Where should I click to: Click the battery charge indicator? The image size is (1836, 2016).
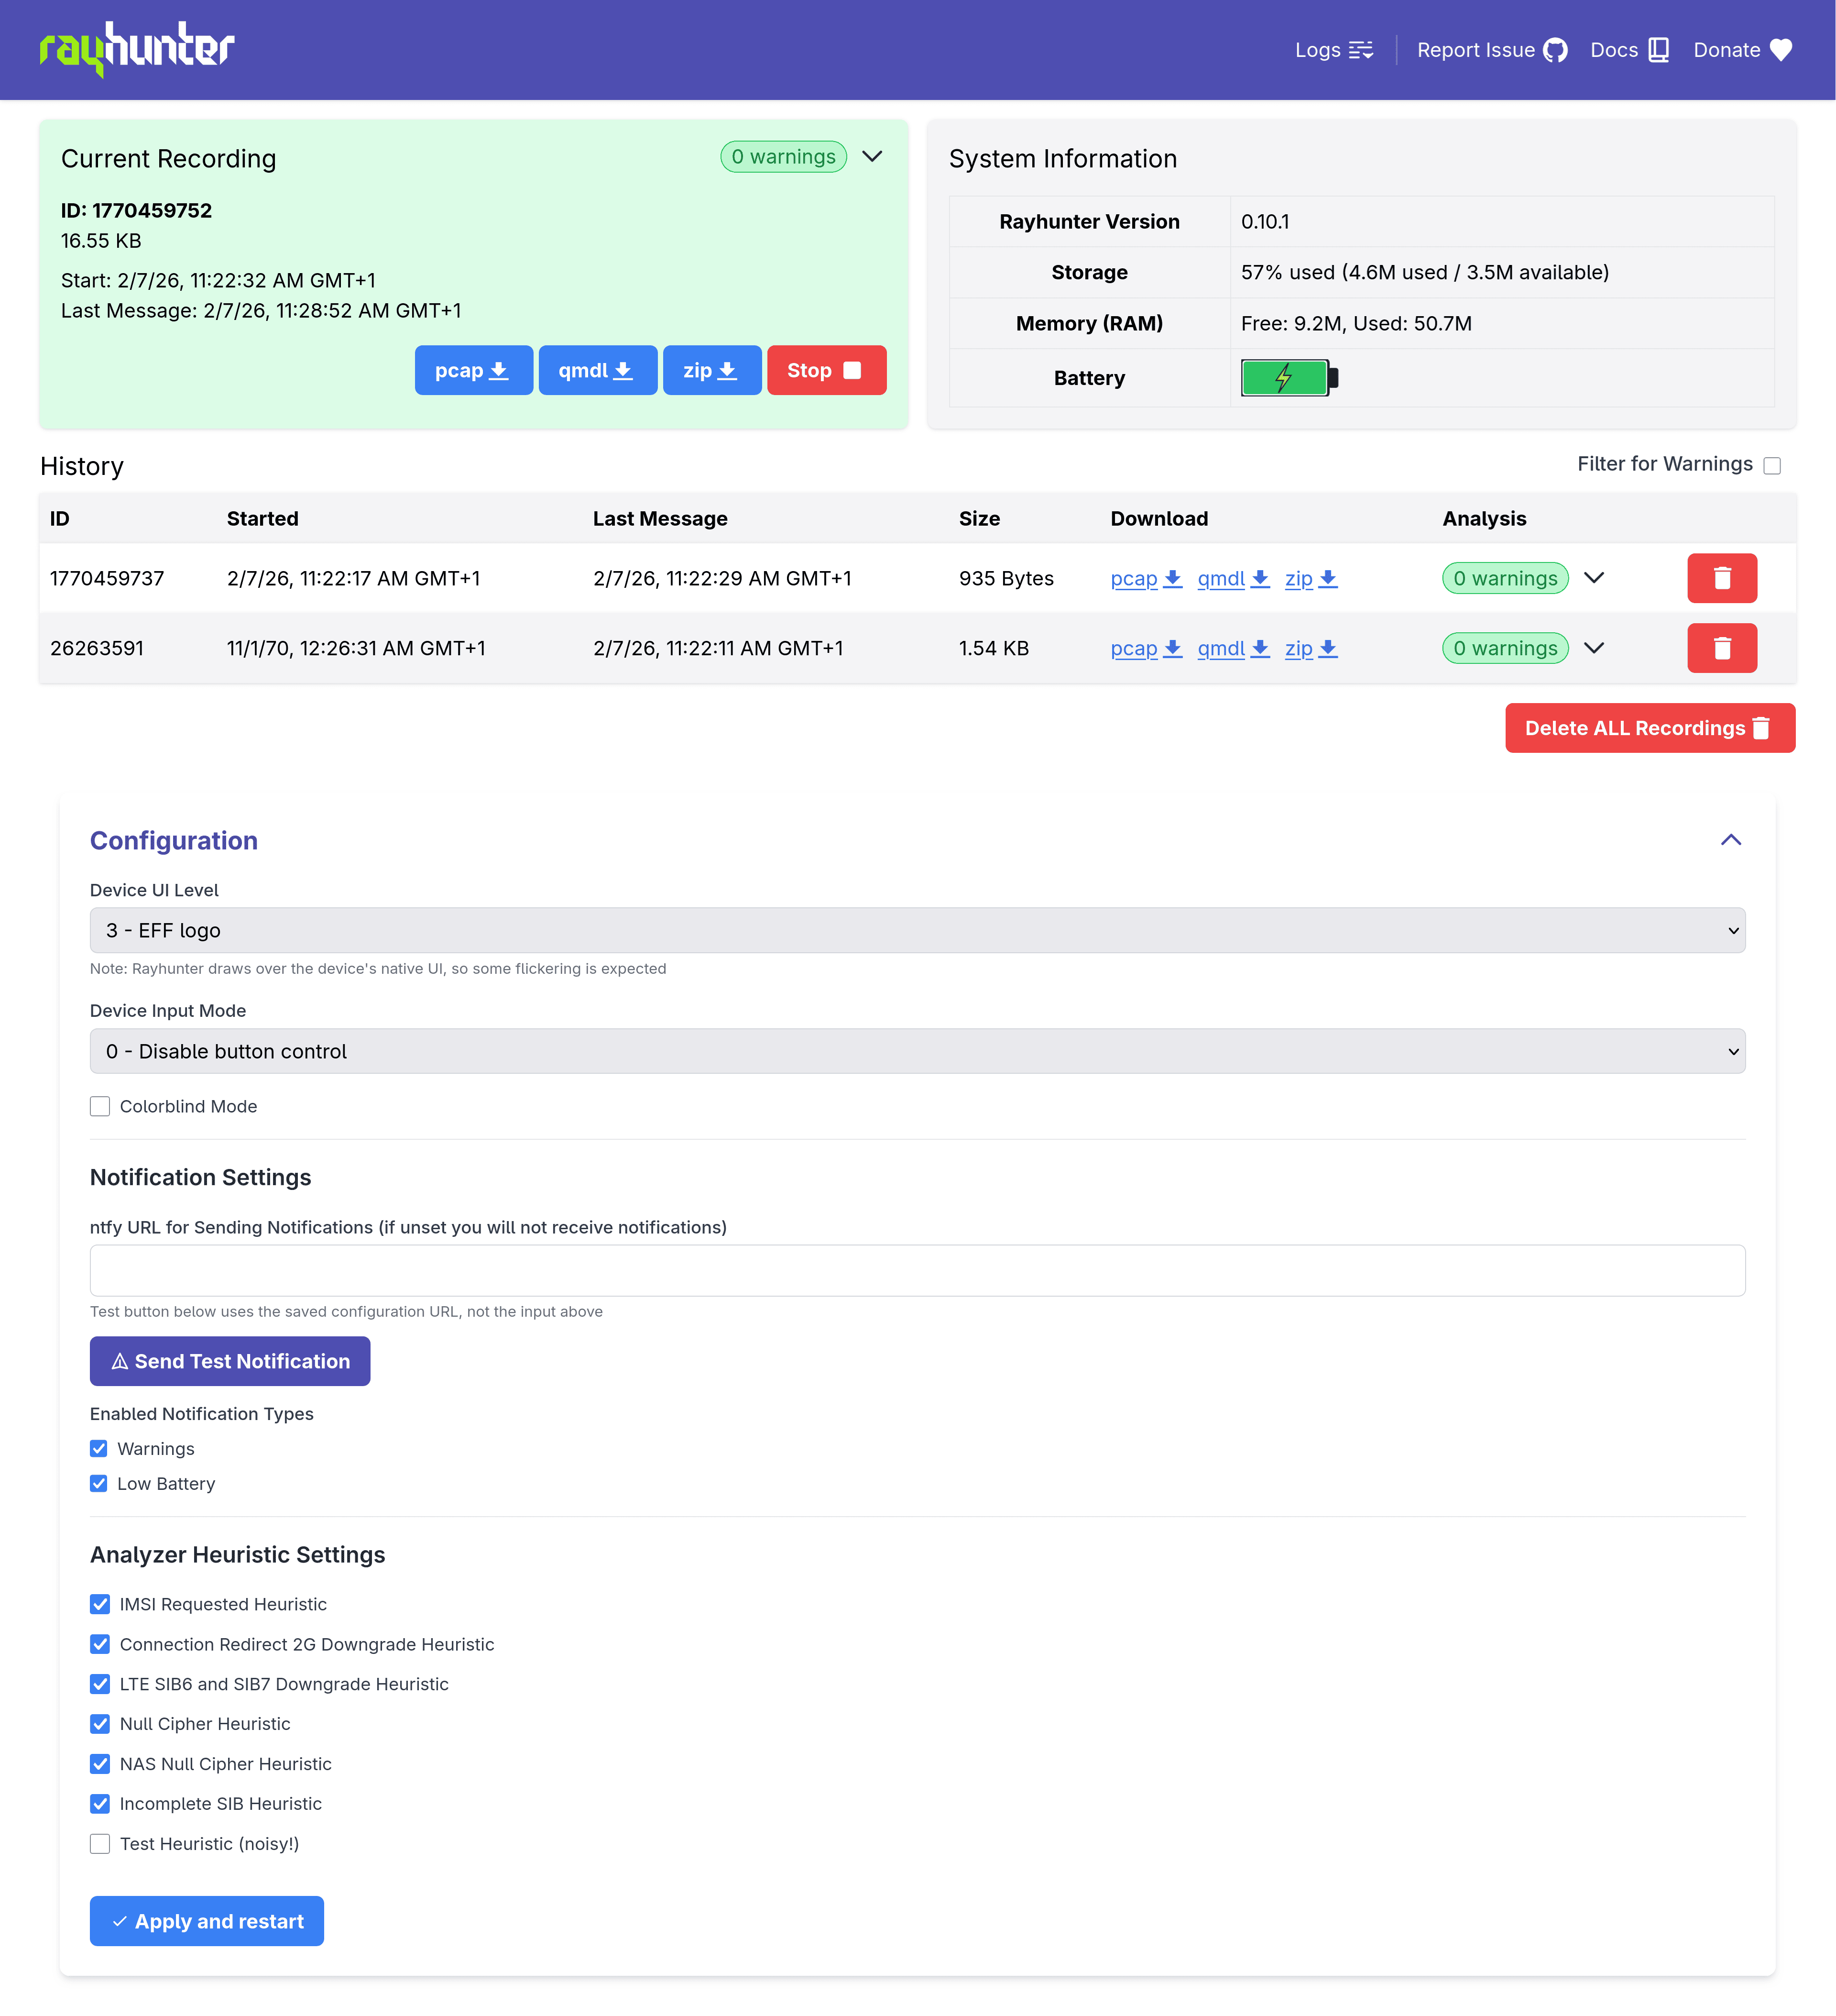click(x=1284, y=378)
